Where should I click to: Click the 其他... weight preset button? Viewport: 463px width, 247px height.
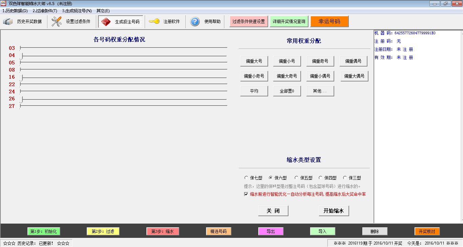[x=320, y=91]
